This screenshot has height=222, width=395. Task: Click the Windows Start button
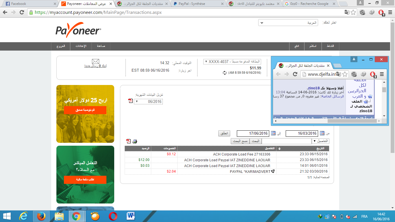coord(7,216)
